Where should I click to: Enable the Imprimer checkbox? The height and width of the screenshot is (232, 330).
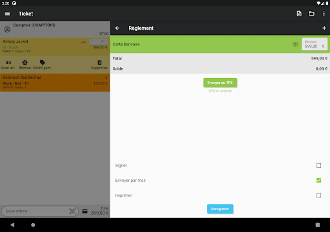319,195
